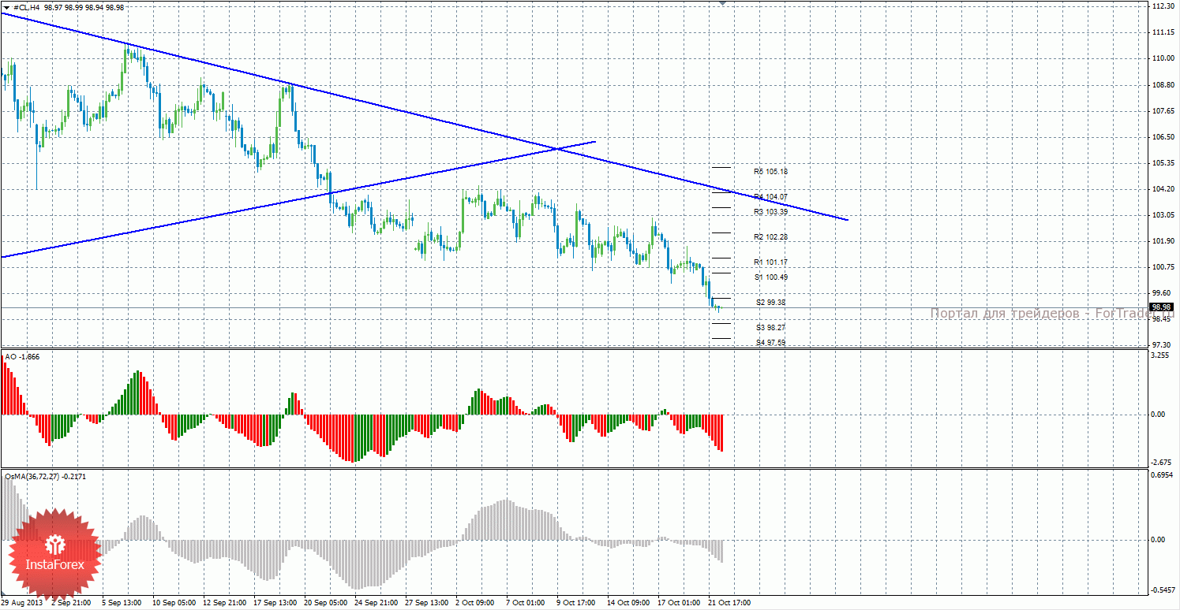The image size is (1180, 610).
Task: Click the AO -1.866 indicator label
Action: click(22, 357)
